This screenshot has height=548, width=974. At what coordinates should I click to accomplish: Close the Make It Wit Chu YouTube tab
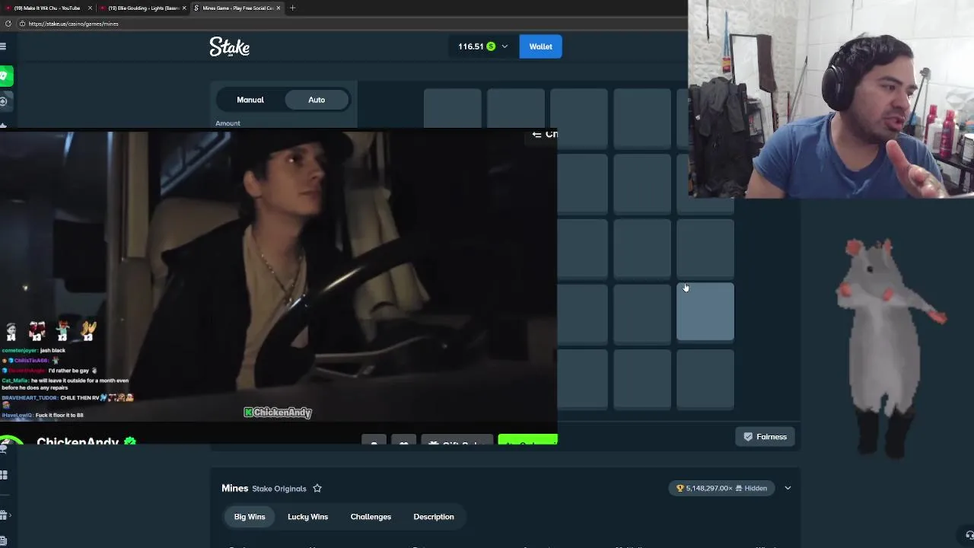pos(90,8)
